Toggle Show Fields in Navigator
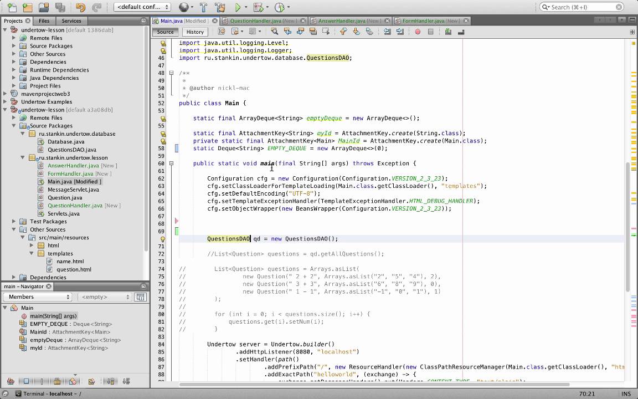The height and width of the screenshot is (399, 638). click(x=26, y=381)
